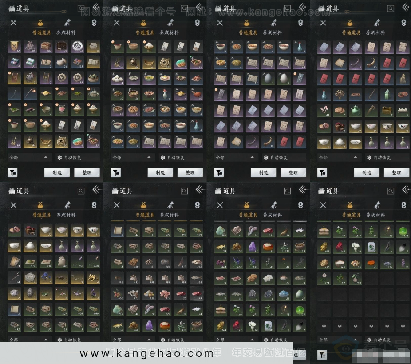
Task: Switch to 养成材料 tab in top-left panel
Action: pos(66,32)
